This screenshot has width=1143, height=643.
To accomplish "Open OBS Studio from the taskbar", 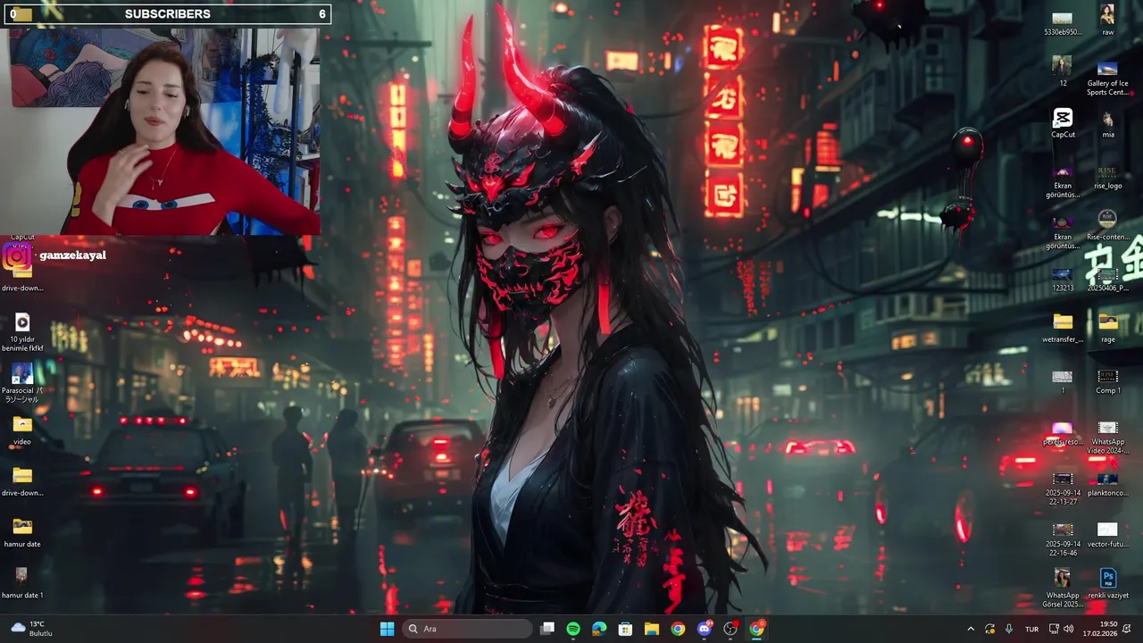I will point(730,629).
